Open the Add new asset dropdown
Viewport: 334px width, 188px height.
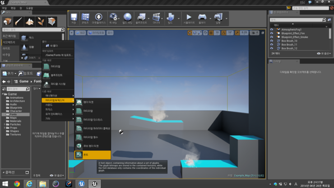point(9,73)
